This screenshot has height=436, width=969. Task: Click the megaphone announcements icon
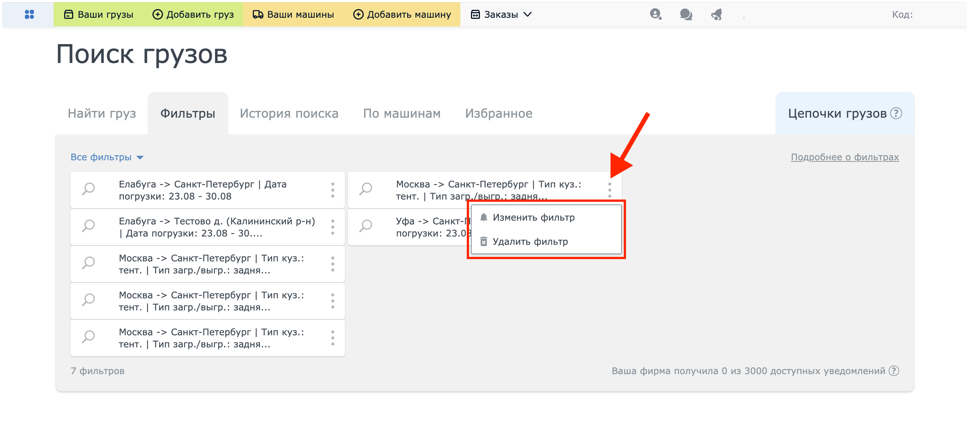coord(716,14)
